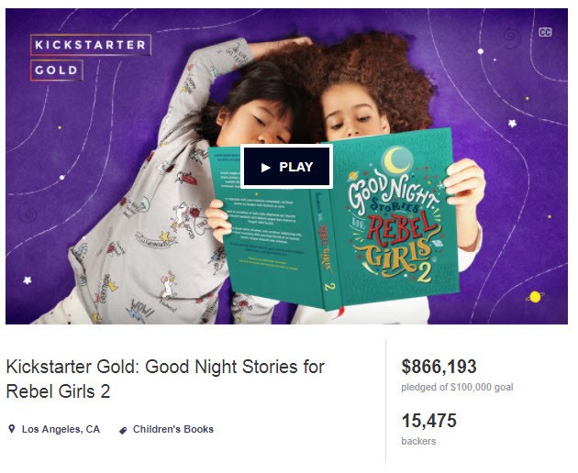
Task: Click the KICKSTARTER badge on the video
Action: pyautogui.click(x=92, y=45)
